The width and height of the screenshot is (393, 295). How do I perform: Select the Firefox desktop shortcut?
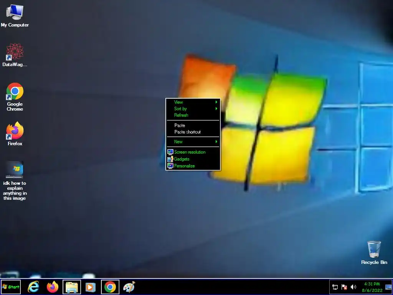[x=15, y=133]
